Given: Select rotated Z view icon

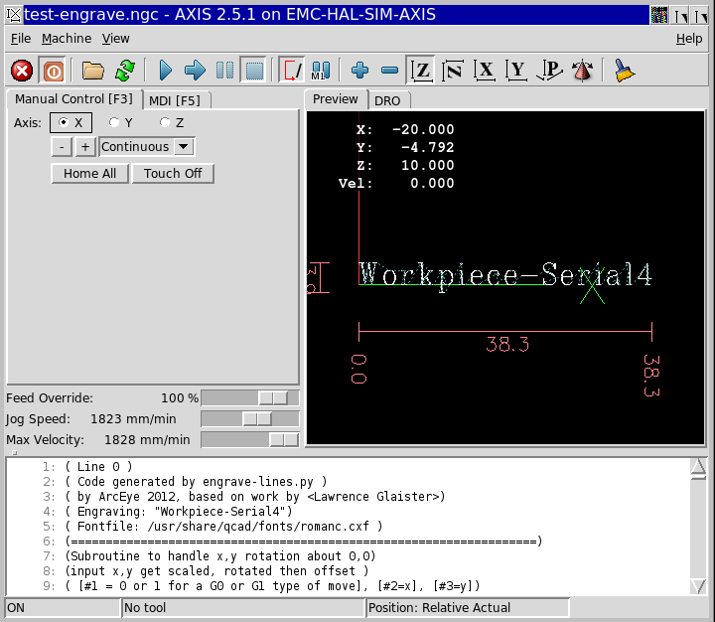Looking at the screenshot, I should click(453, 71).
